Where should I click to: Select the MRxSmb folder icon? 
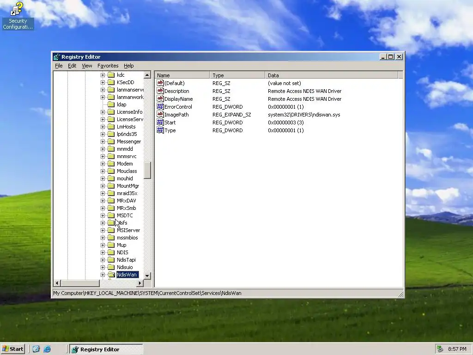111,208
